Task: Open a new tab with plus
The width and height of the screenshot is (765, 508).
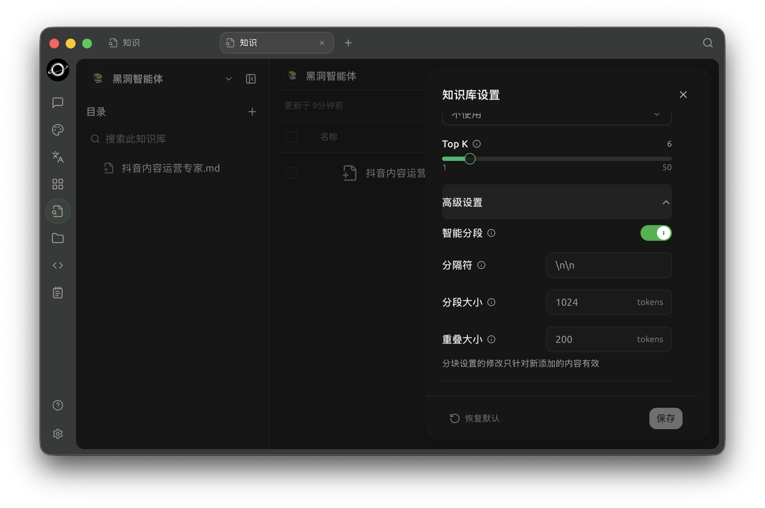Action: [x=348, y=43]
